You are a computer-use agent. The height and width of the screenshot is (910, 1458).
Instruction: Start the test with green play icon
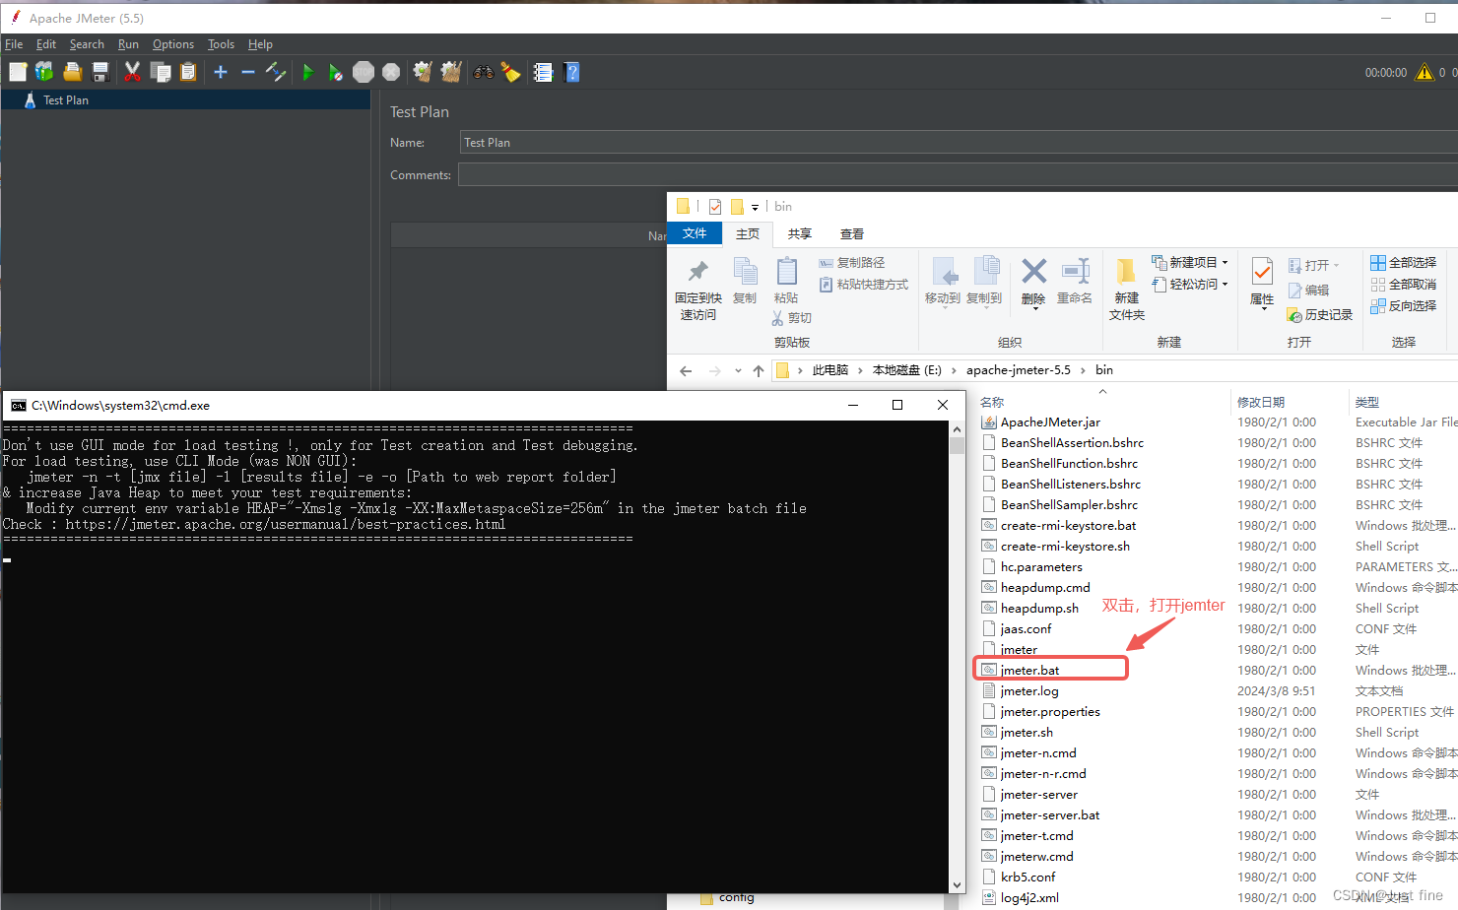point(307,72)
